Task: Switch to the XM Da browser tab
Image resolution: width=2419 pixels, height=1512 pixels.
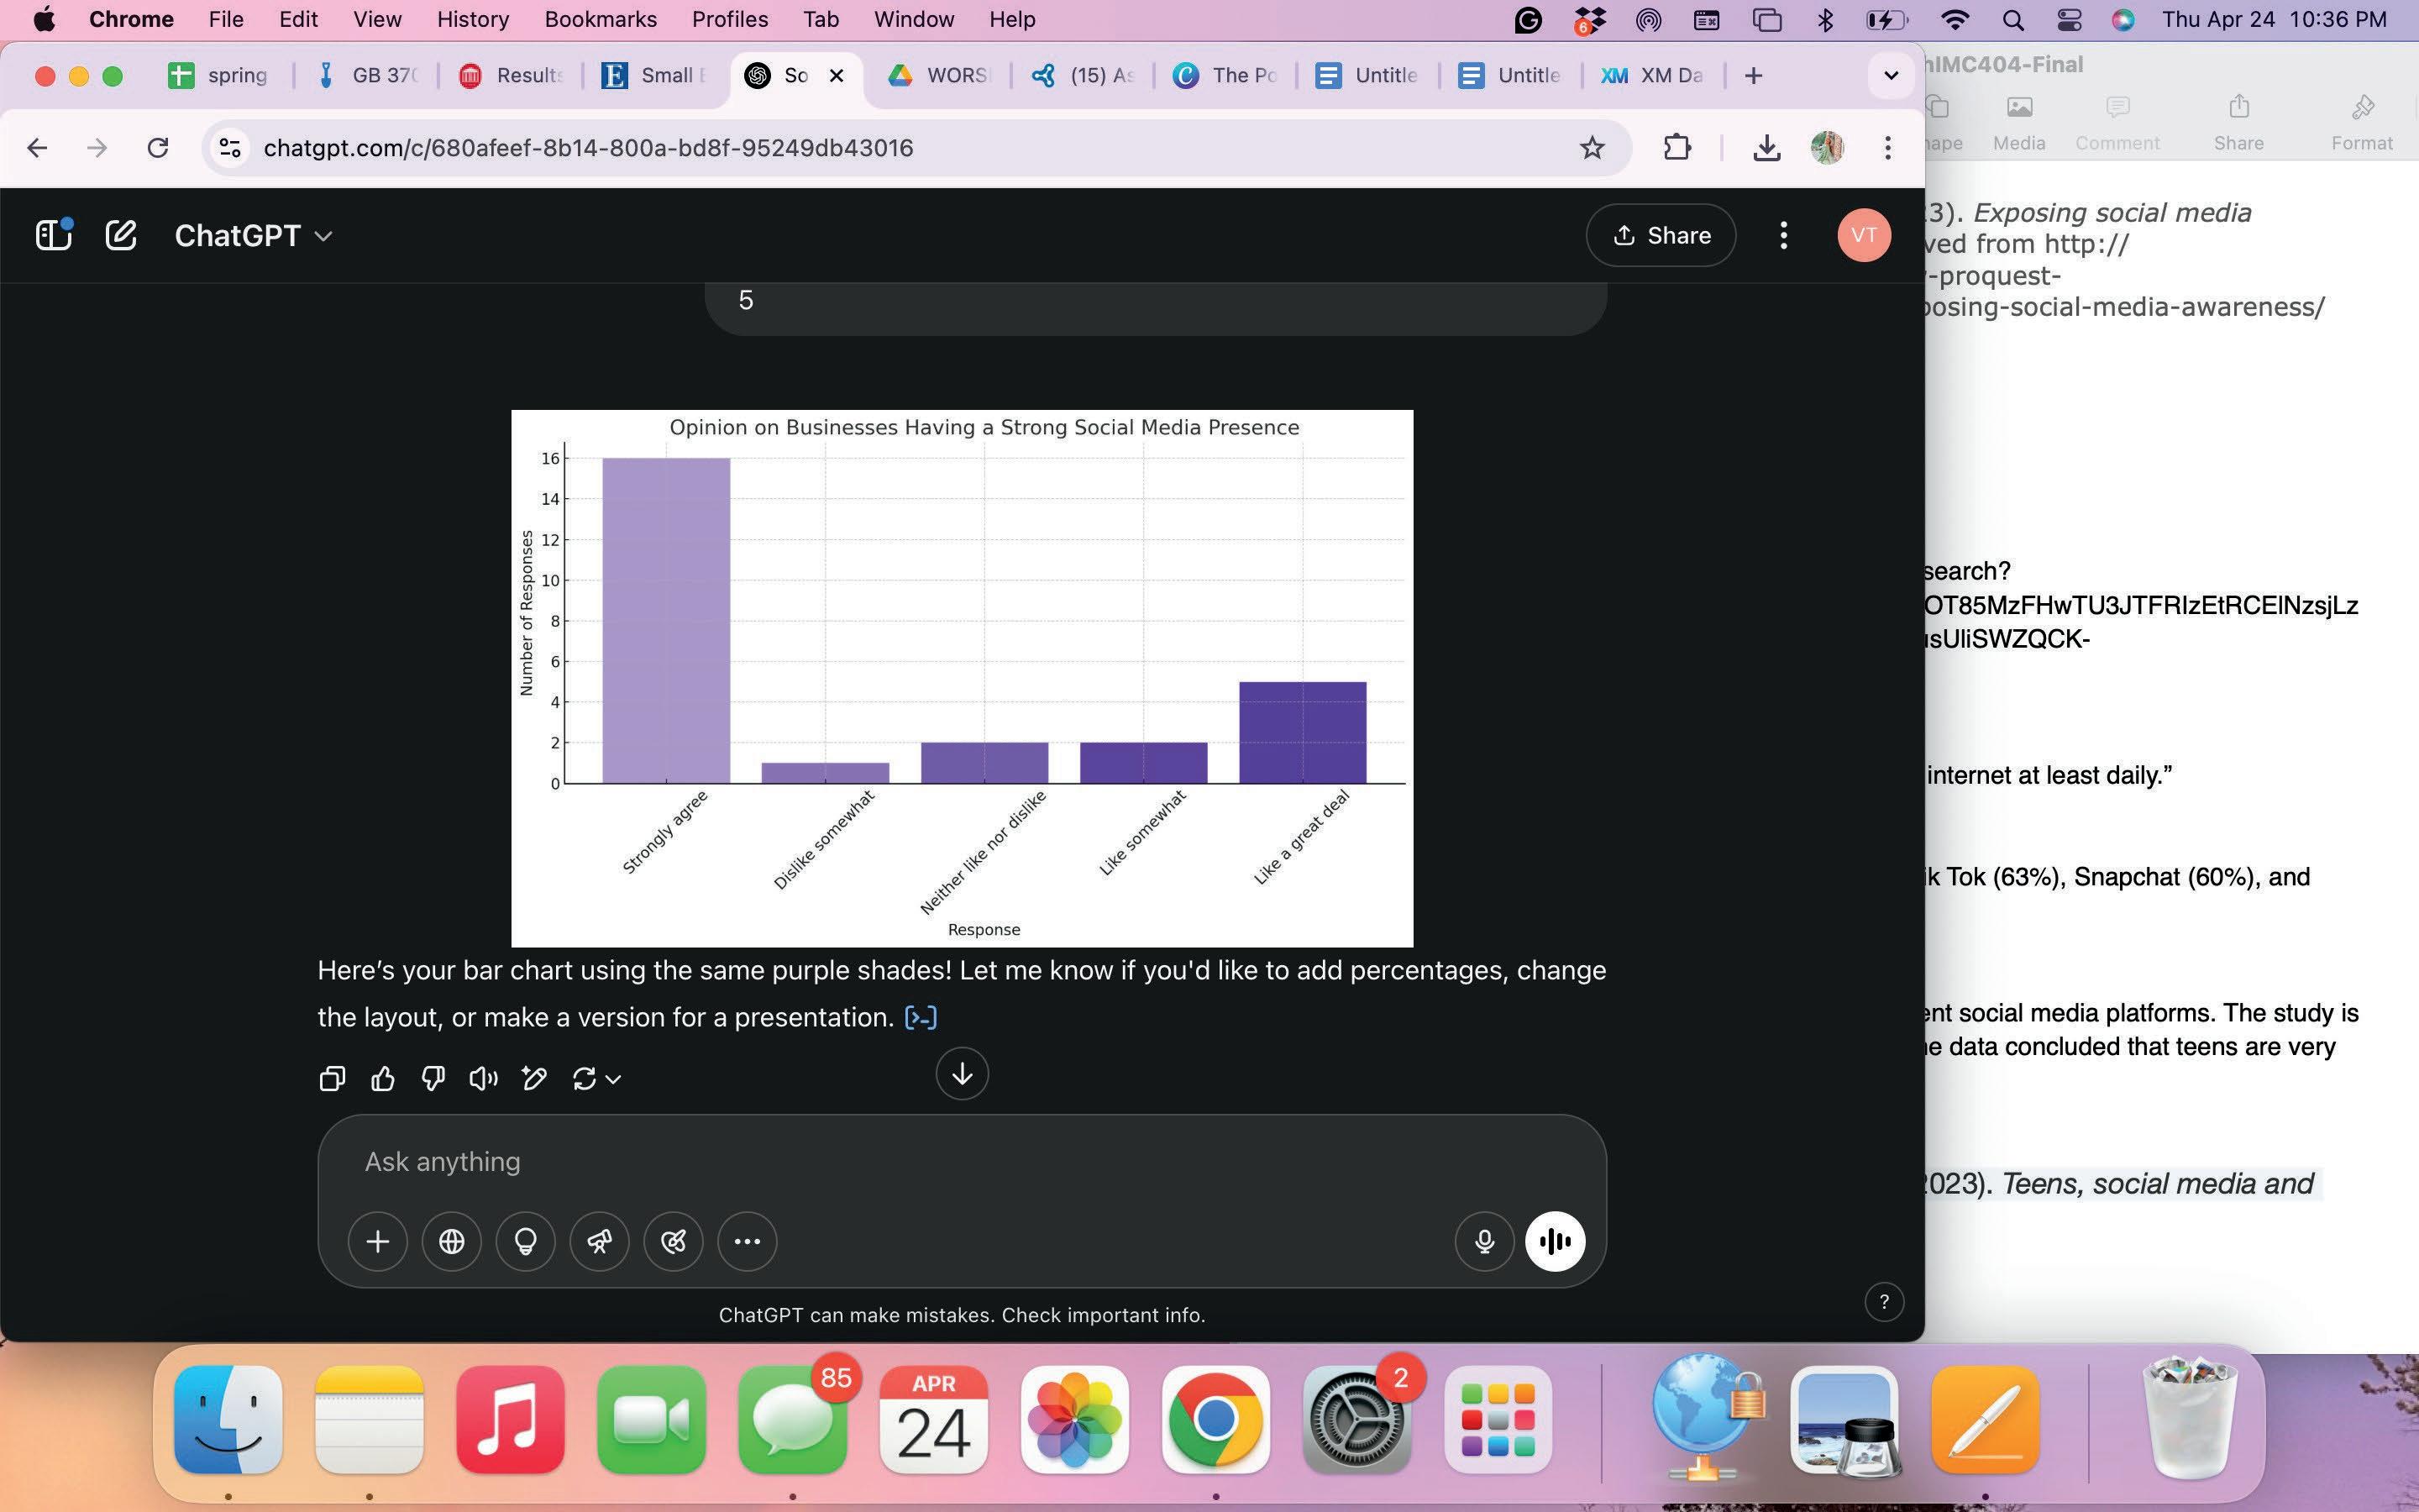Action: click(x=1653, y=75)
